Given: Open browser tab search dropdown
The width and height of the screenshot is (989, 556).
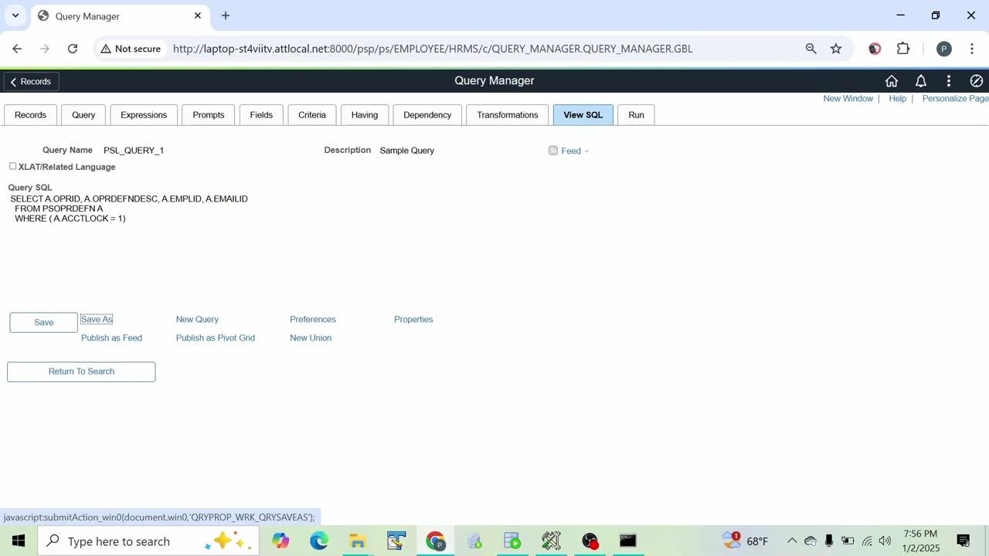Looking at the screenshot, I should click(15, 15).
